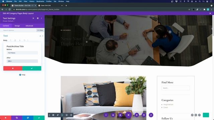Open Chrome three-dot menu
This screenshot has height=120, width=214.
[212, 9]
